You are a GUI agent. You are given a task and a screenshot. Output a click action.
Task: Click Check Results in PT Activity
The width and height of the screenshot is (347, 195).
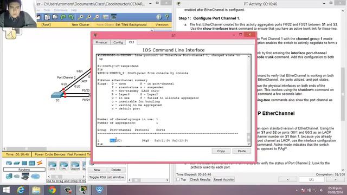[x=200, y=179]
